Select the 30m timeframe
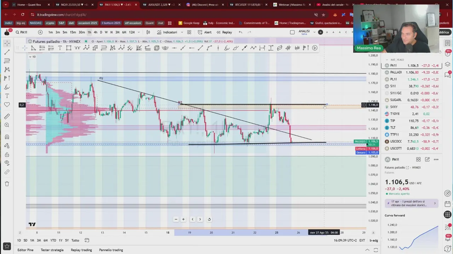453x254 pixels. [82, 32]
